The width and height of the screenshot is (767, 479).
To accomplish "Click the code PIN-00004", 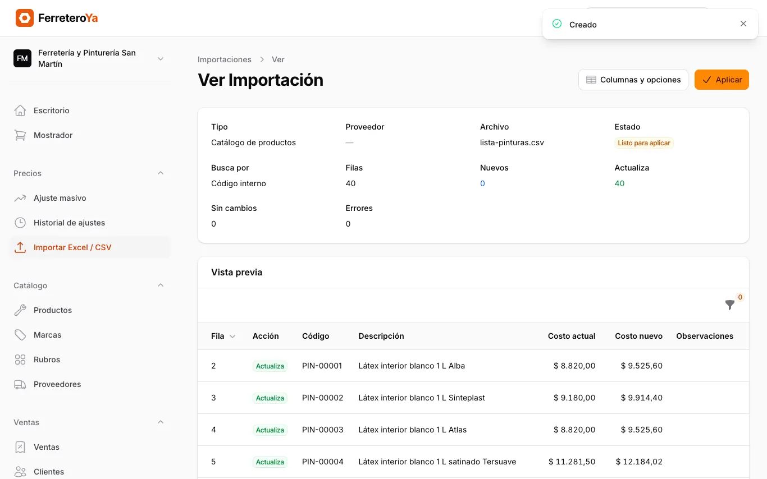I will [x=322, y=462].
